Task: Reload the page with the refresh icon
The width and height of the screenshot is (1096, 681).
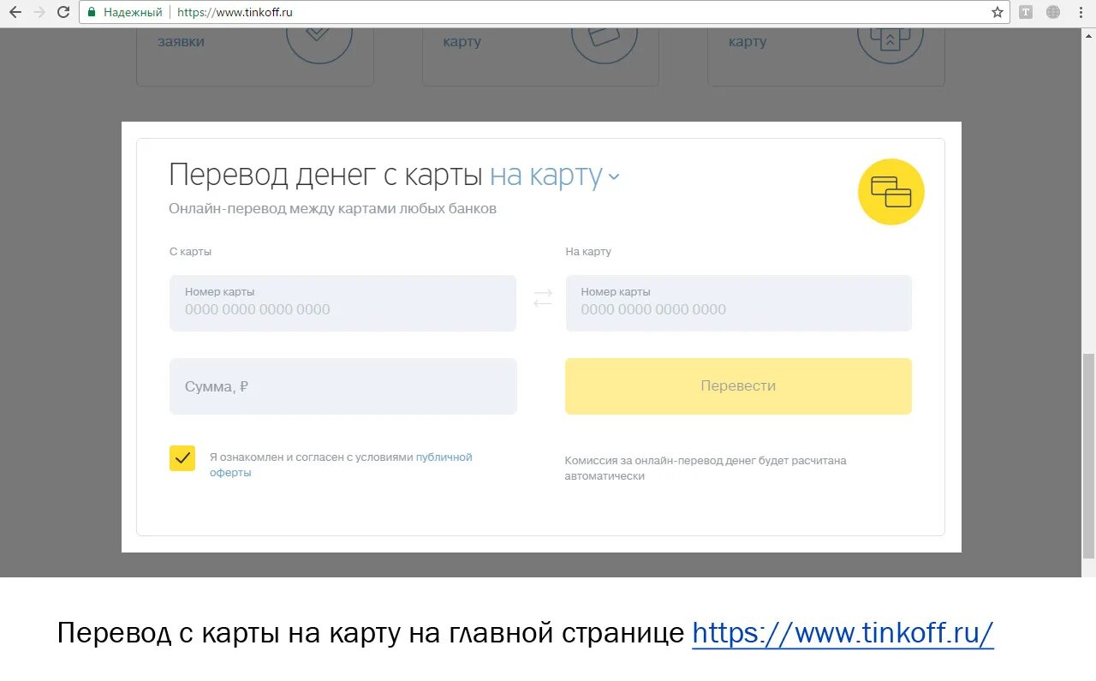Action: point(63,12)
